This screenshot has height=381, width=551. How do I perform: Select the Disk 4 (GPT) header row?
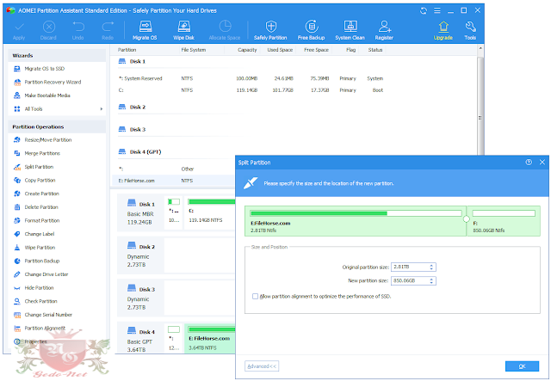coord(139,152)
